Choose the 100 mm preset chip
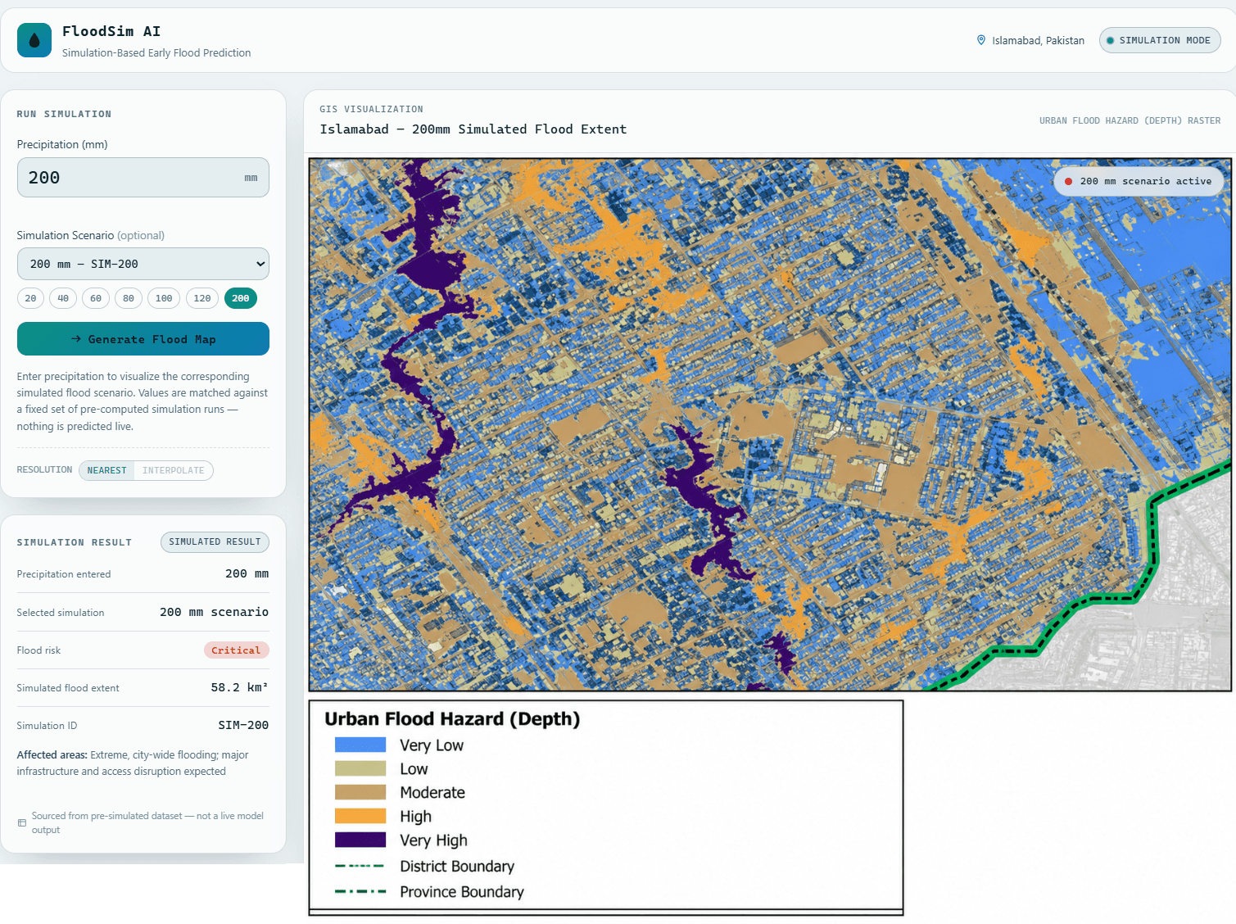This screenshot has width=1236, height=924. [x=164, y=298]
